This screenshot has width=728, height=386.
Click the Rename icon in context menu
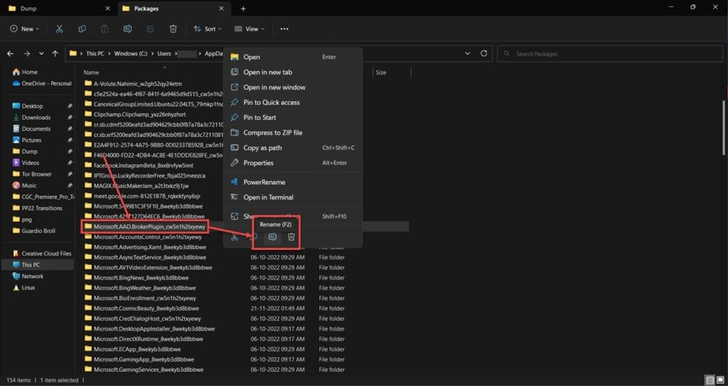tap(272, 237)
